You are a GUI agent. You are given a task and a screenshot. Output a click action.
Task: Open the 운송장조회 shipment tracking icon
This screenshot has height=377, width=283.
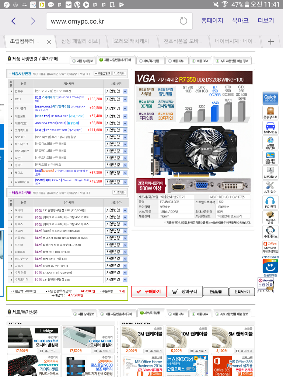click(x=270, y=112)
